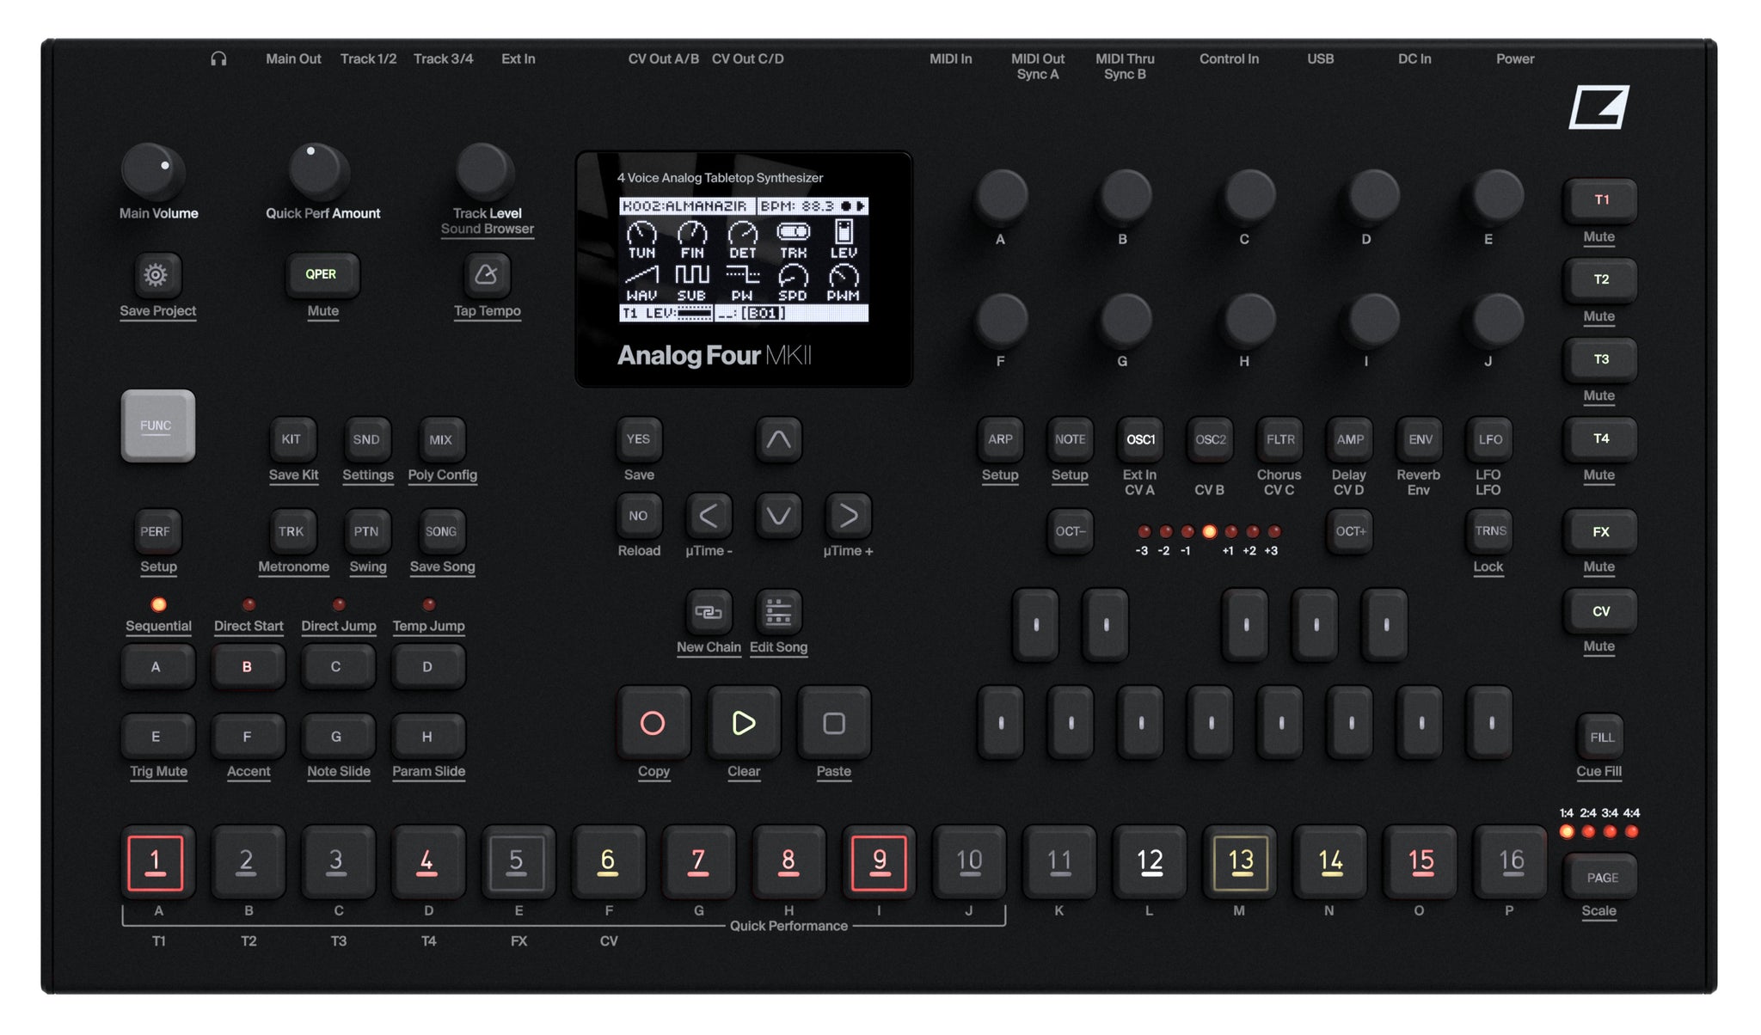Lower the octave with OCT- key
This screenshot has height=1035, width=1761.
click(1070, 531)
